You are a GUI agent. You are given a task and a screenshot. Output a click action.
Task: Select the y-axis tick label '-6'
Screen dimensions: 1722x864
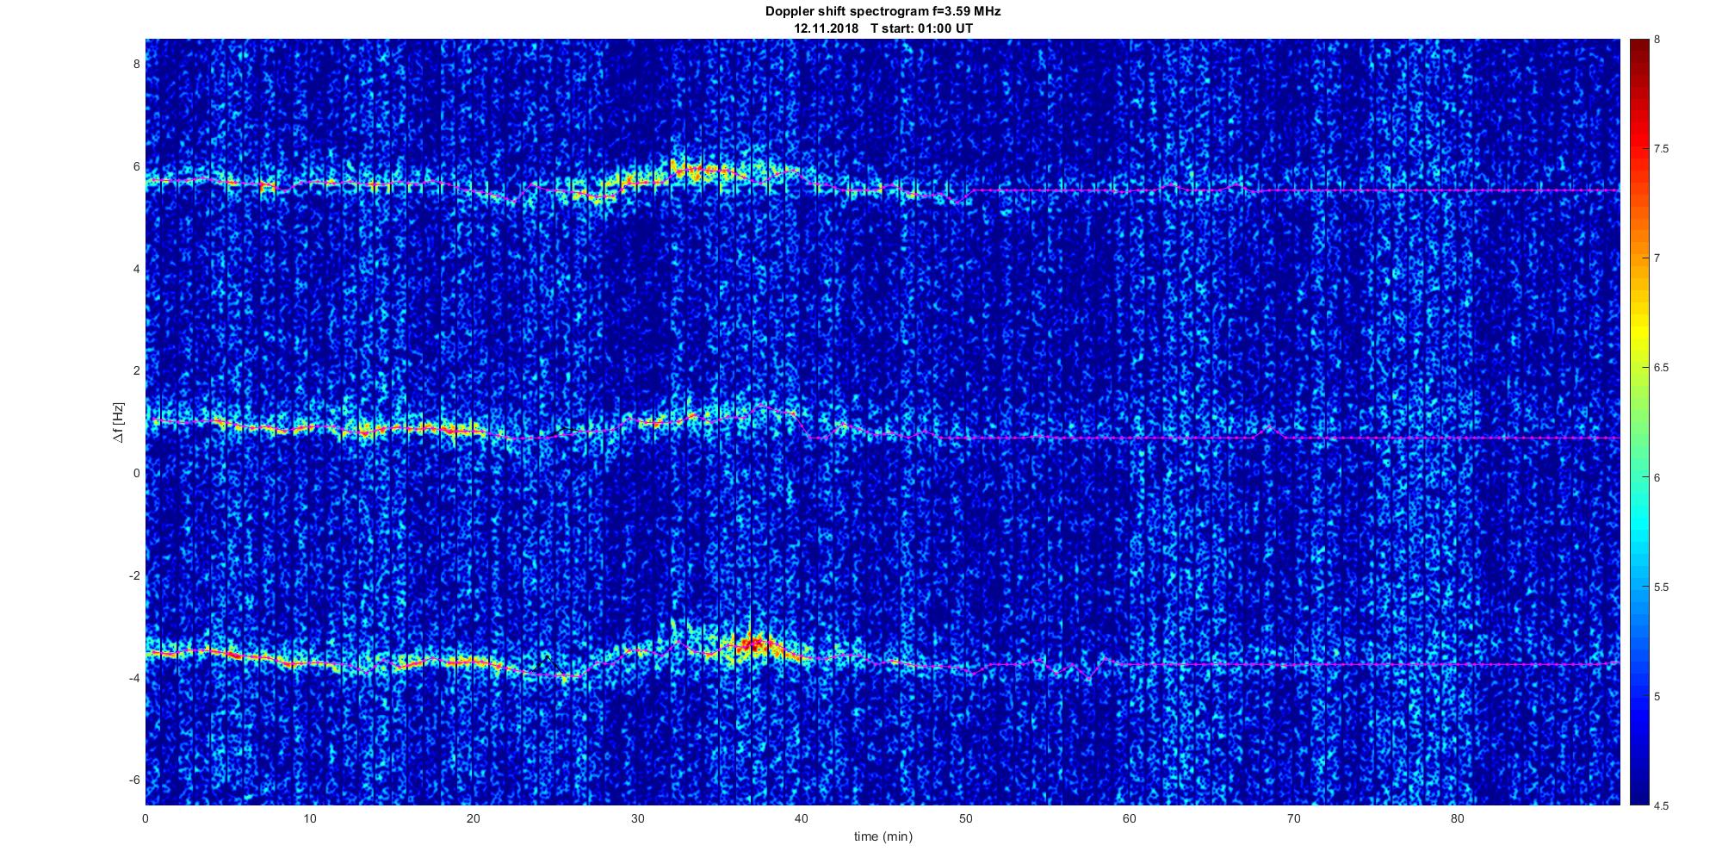pos(134,780)
